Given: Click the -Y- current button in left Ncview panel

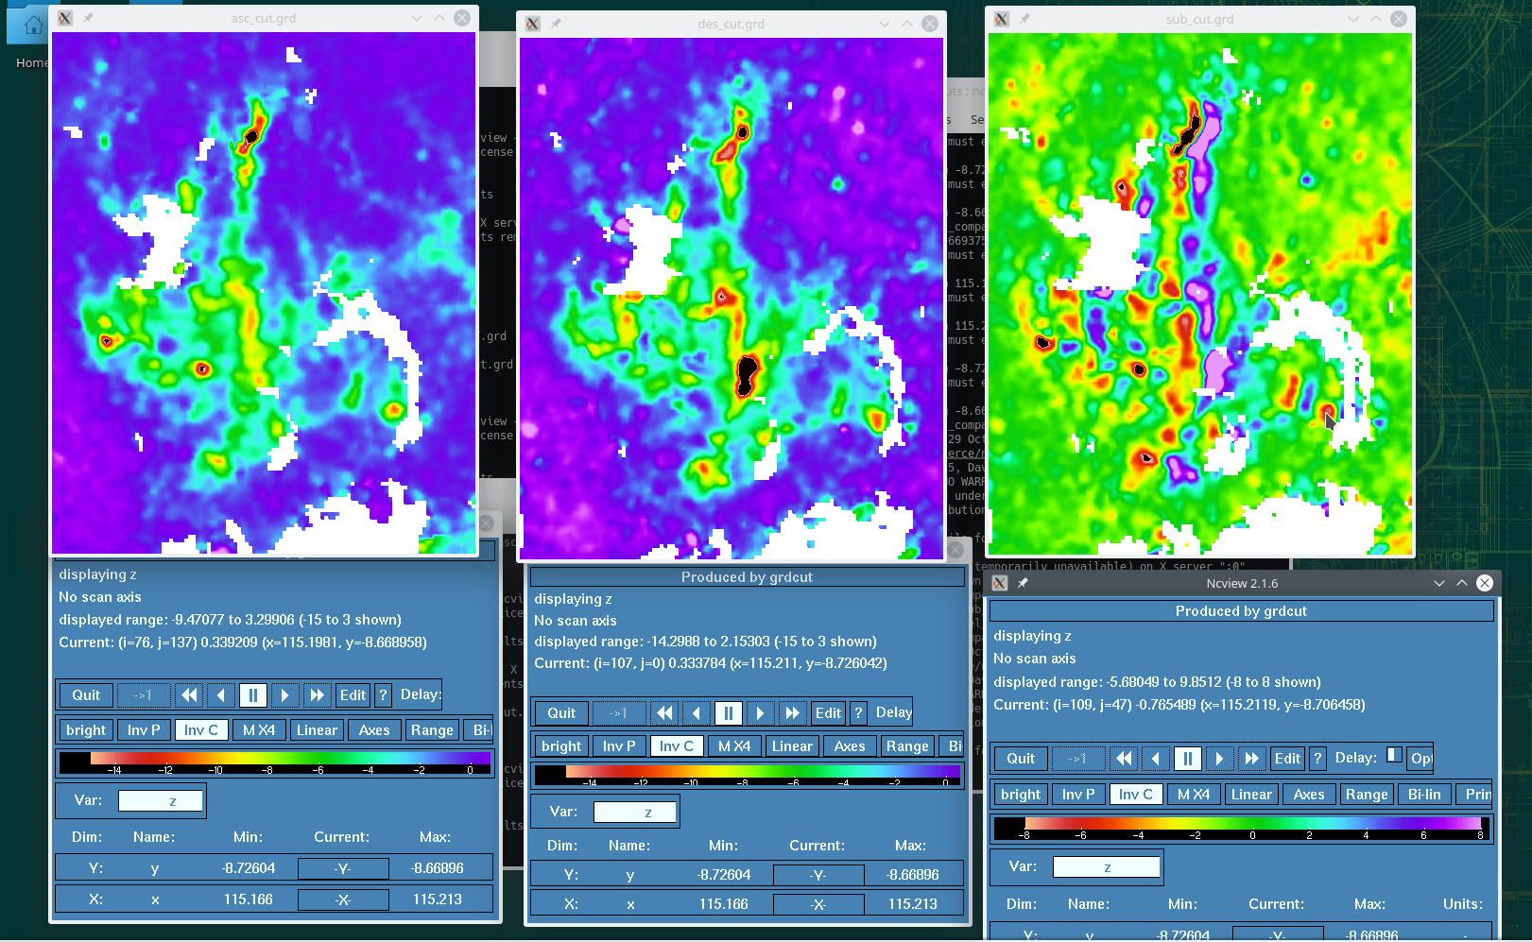Looking at the screenshot, I should point(343,868).
